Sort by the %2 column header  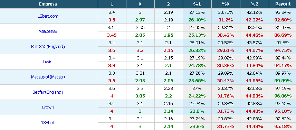254,4
